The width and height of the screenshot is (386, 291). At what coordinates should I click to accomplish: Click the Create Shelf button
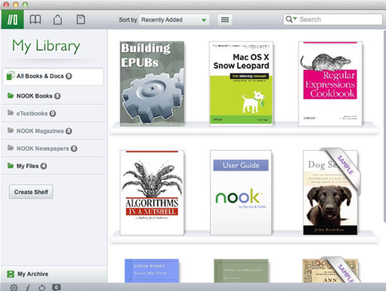tap(31, 192)
